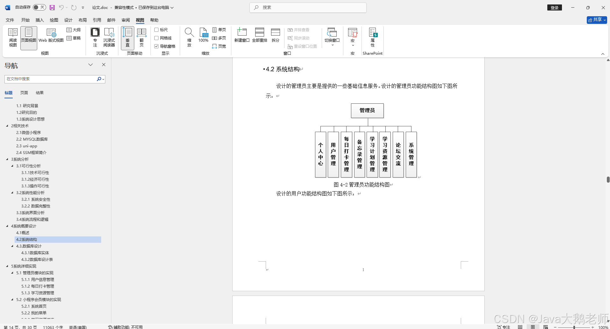Set zoom to 100%
610x329 pixels.
coord(203,36)
